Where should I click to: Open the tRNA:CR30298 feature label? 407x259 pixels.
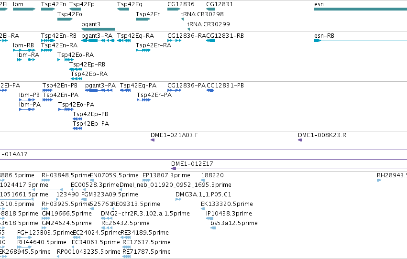pos(202,14)
